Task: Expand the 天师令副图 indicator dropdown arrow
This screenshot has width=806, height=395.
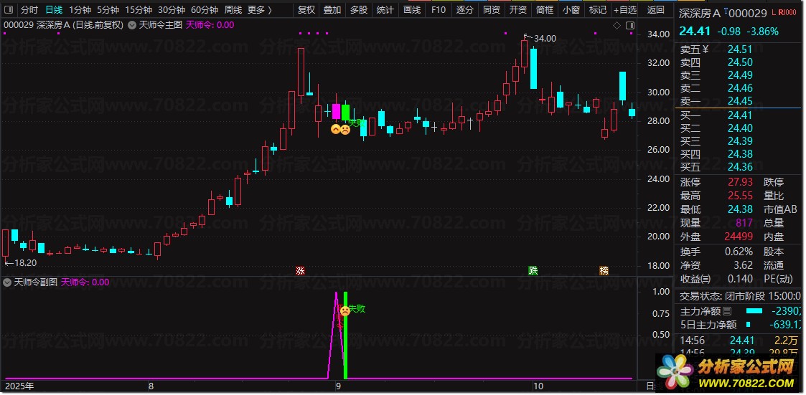Action: (x=7, y=282)
